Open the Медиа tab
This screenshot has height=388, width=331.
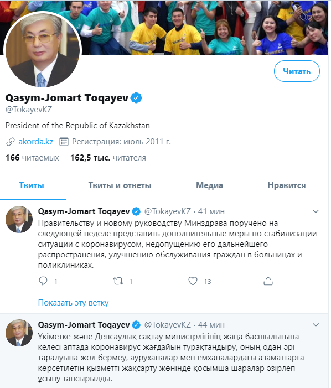coord(210,185)
